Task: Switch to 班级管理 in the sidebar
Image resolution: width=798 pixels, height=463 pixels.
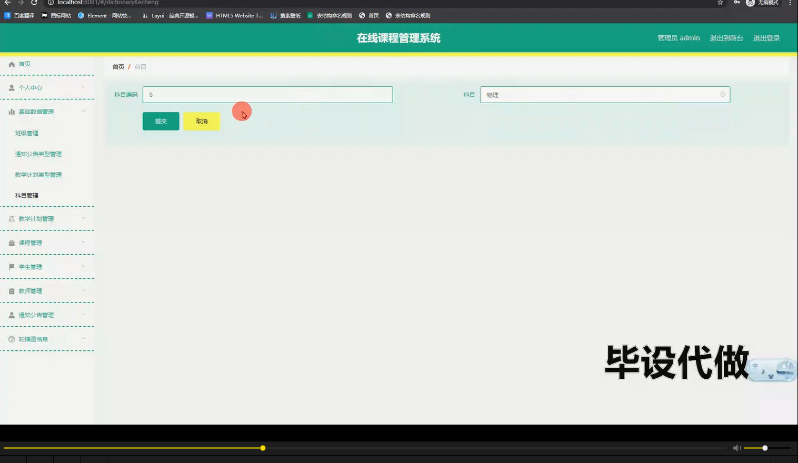Action: (26, 133)
